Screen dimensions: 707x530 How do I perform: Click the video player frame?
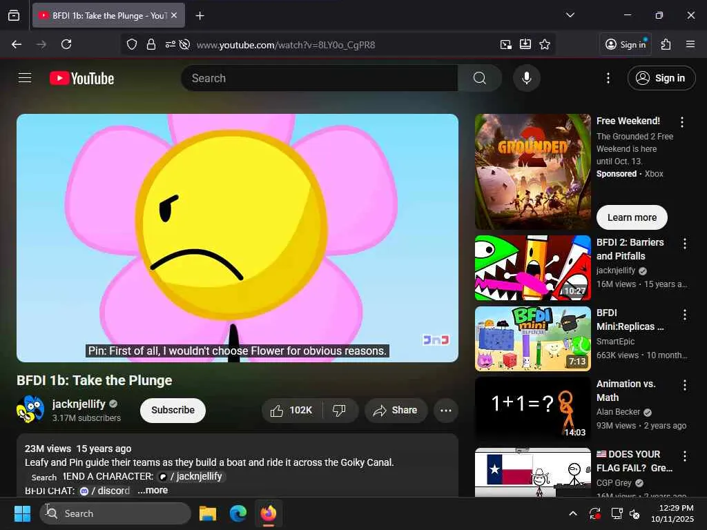[238, 238]
